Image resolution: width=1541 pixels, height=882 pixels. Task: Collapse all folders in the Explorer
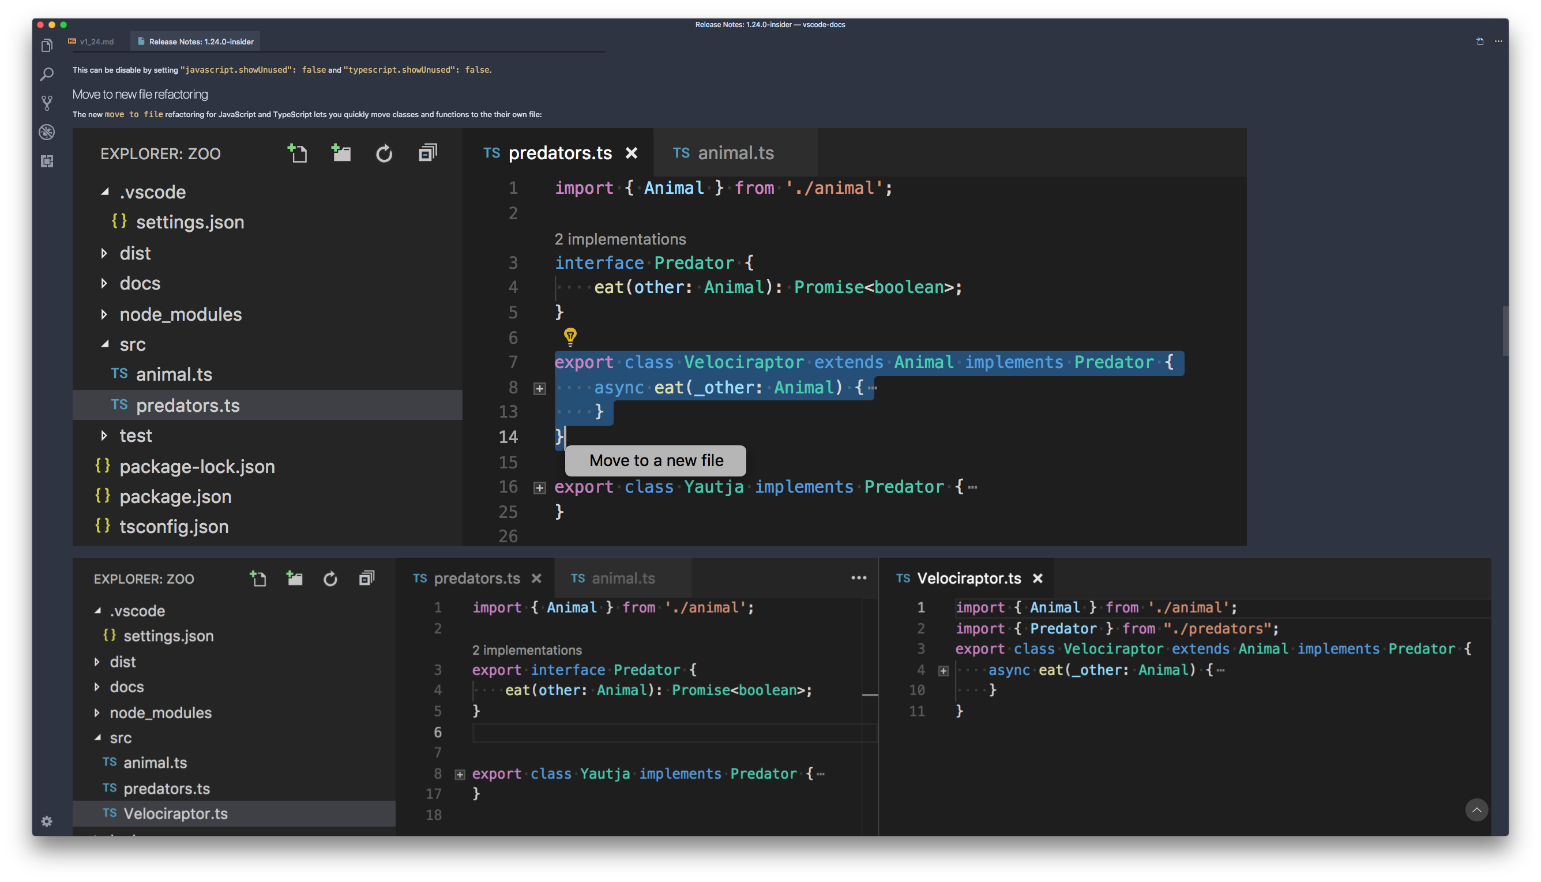(427, 153)
